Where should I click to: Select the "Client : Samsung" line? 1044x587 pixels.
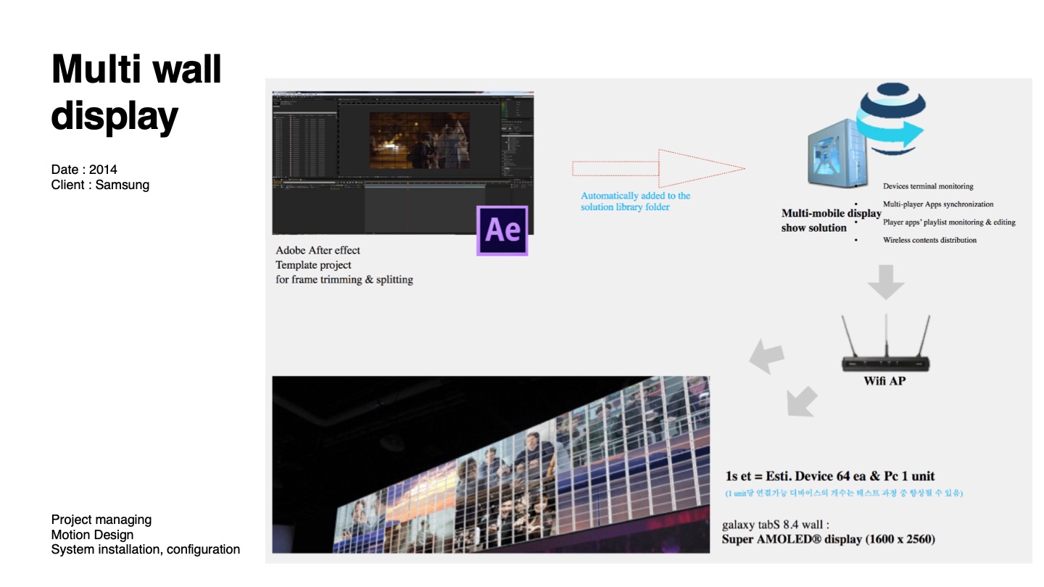(x=100, y=185)
